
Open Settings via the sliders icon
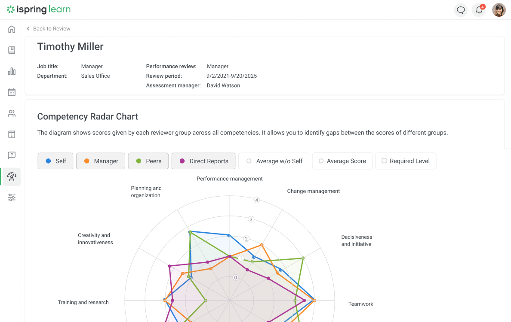tap(11, 197)
